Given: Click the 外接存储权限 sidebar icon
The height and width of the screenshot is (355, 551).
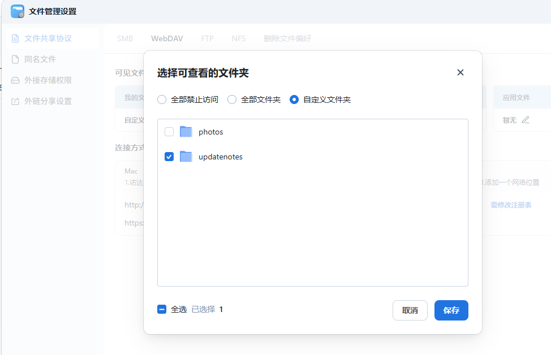Looking at the screenshot, I should click(15, 80).
